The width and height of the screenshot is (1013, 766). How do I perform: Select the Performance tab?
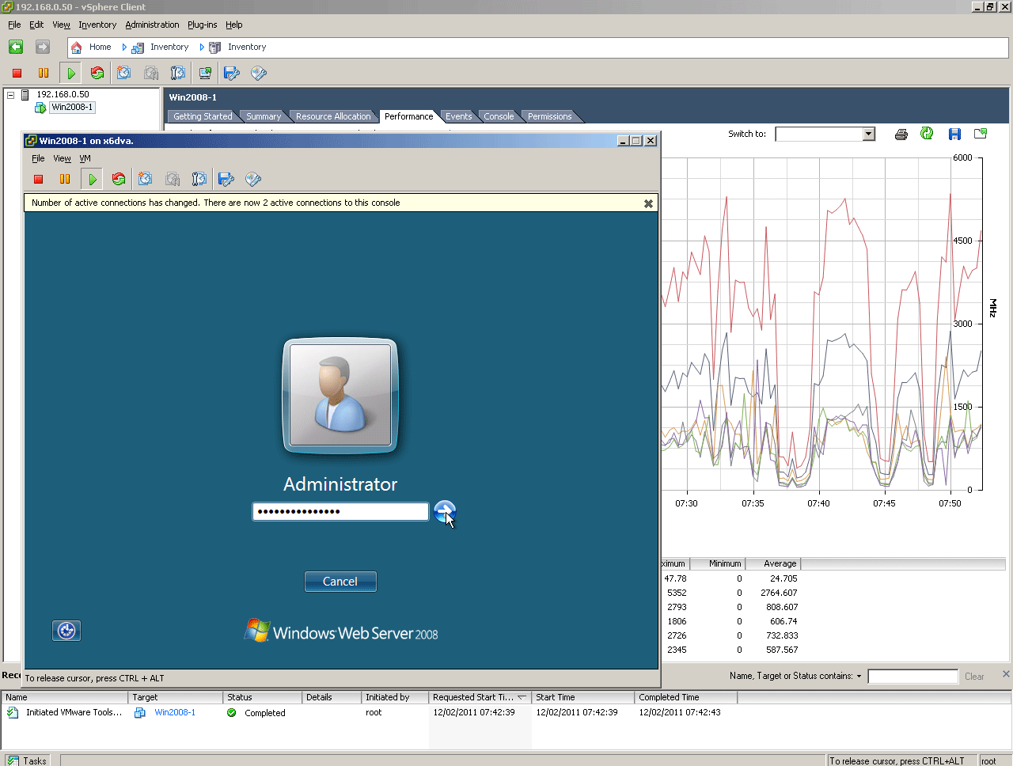pos(408,117)
